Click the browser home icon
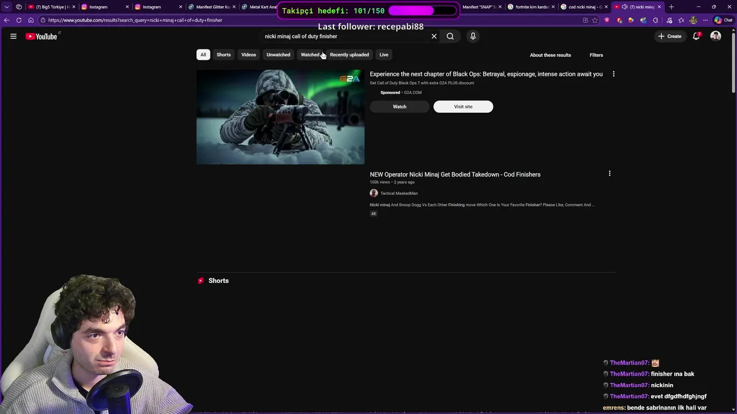 (x=31, y=20)
